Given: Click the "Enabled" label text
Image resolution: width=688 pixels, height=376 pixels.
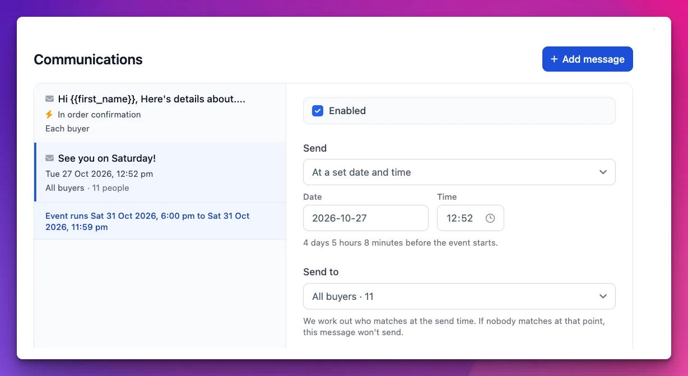Looking at the screenshot, I should [x=347, y=111].
